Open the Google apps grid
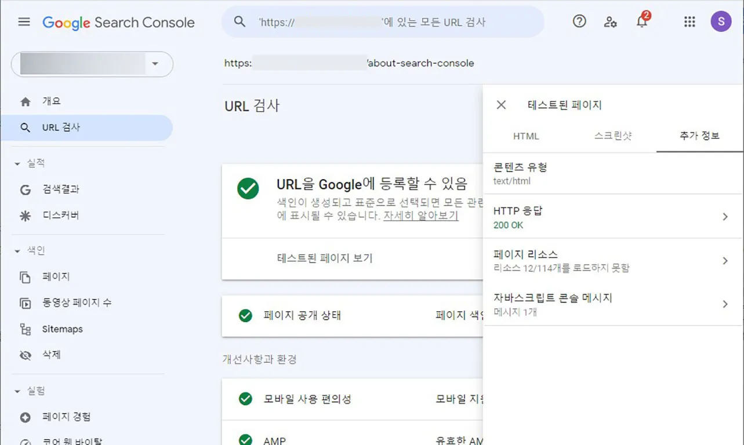The width and height of the screenshot is (744, 445). coord(689,22)
